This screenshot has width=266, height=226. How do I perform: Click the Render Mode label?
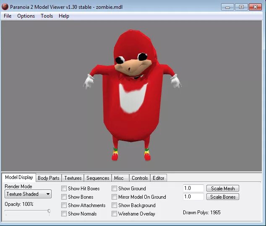pyautogui.click(x=18, y=187)
